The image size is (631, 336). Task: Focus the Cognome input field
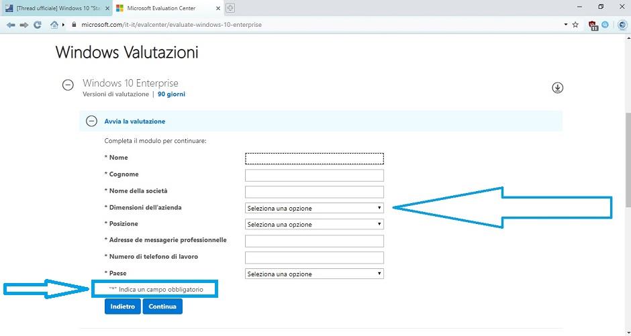(314, 175)
